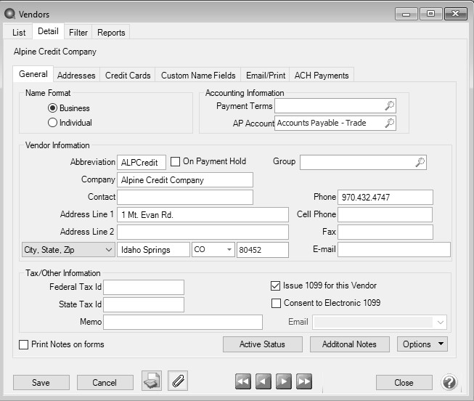
Task: Select the General sub-tab
Action: pos(33,74)
